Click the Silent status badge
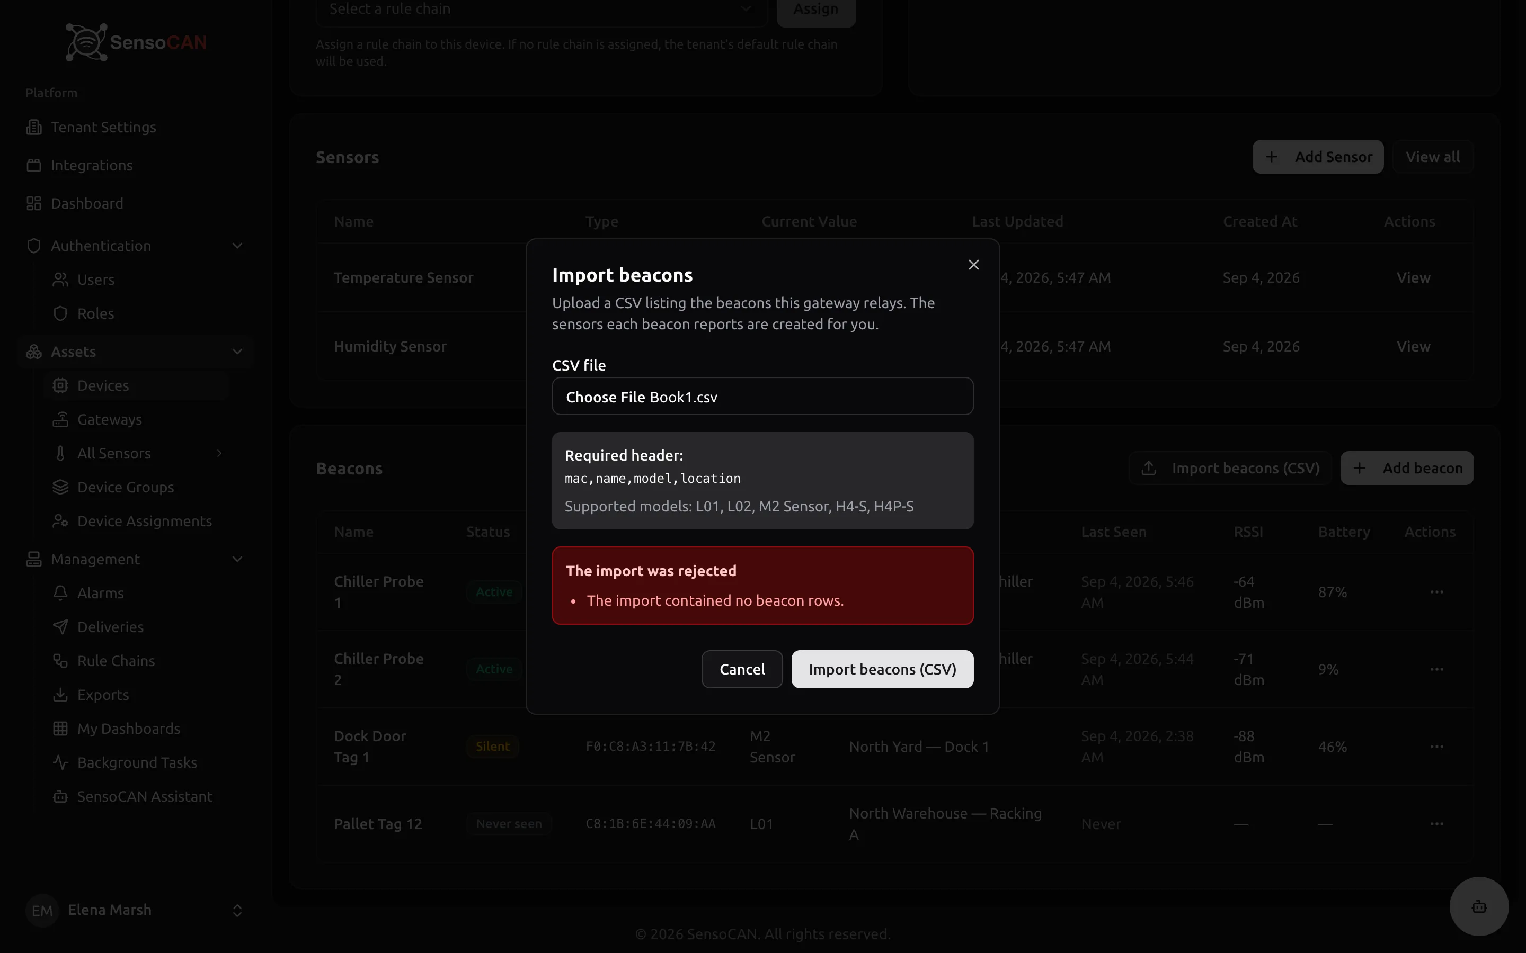The image size is (1526, 953). (x=492, y=747)
